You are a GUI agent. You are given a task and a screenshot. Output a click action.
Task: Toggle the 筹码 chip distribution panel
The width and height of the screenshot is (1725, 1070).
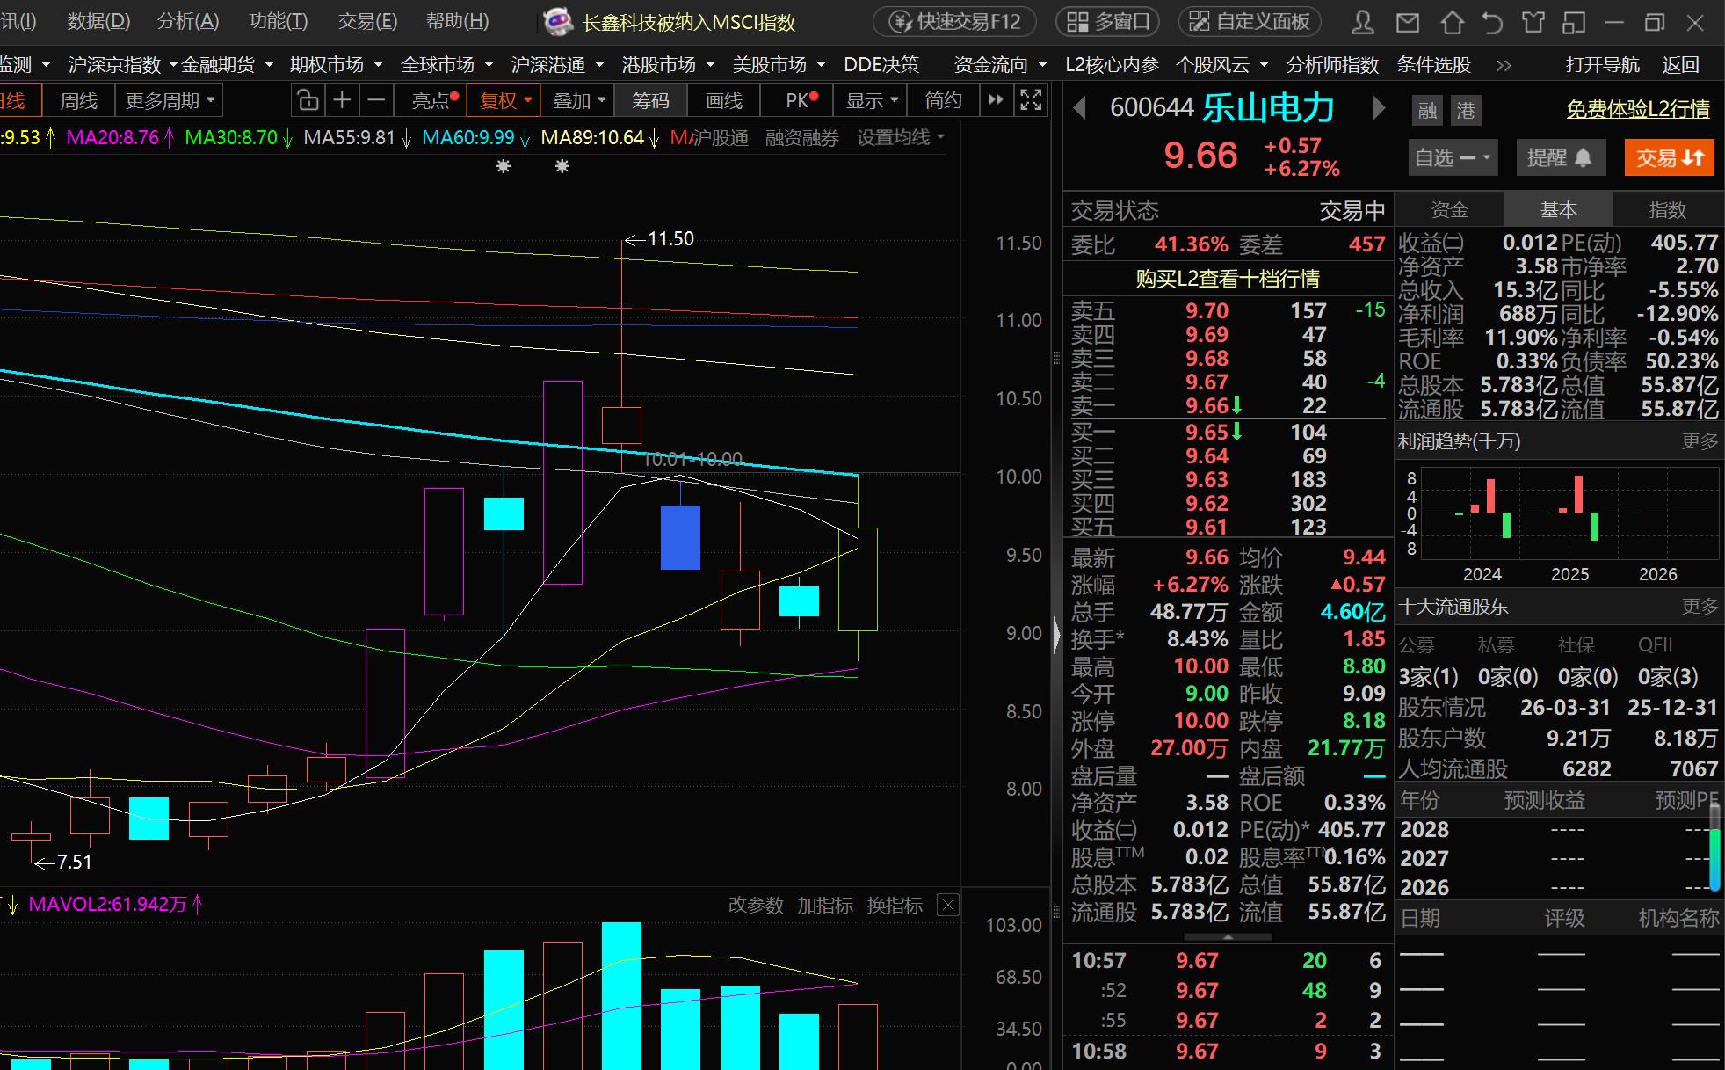[x=650, y=101]
